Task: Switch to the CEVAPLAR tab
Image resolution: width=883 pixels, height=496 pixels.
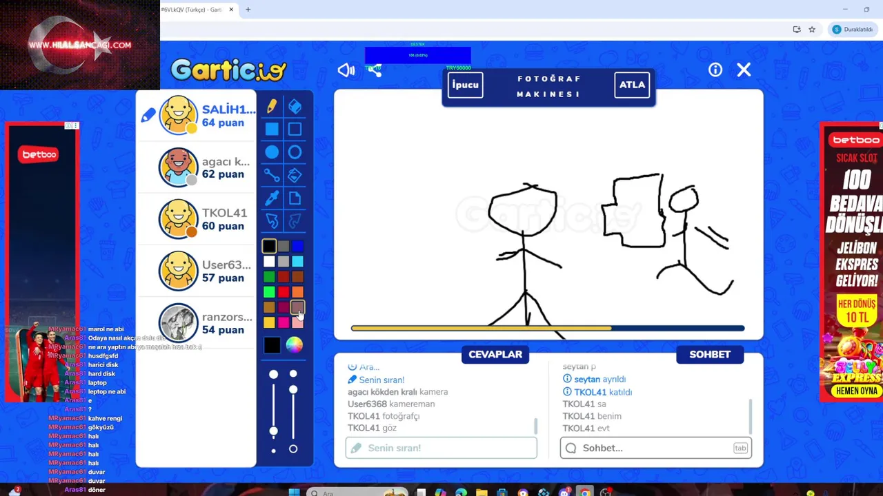Action: (495, 354)
